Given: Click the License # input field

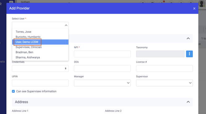Looking at the screenshot, I should pyautogui.click(x=164, y=68).
